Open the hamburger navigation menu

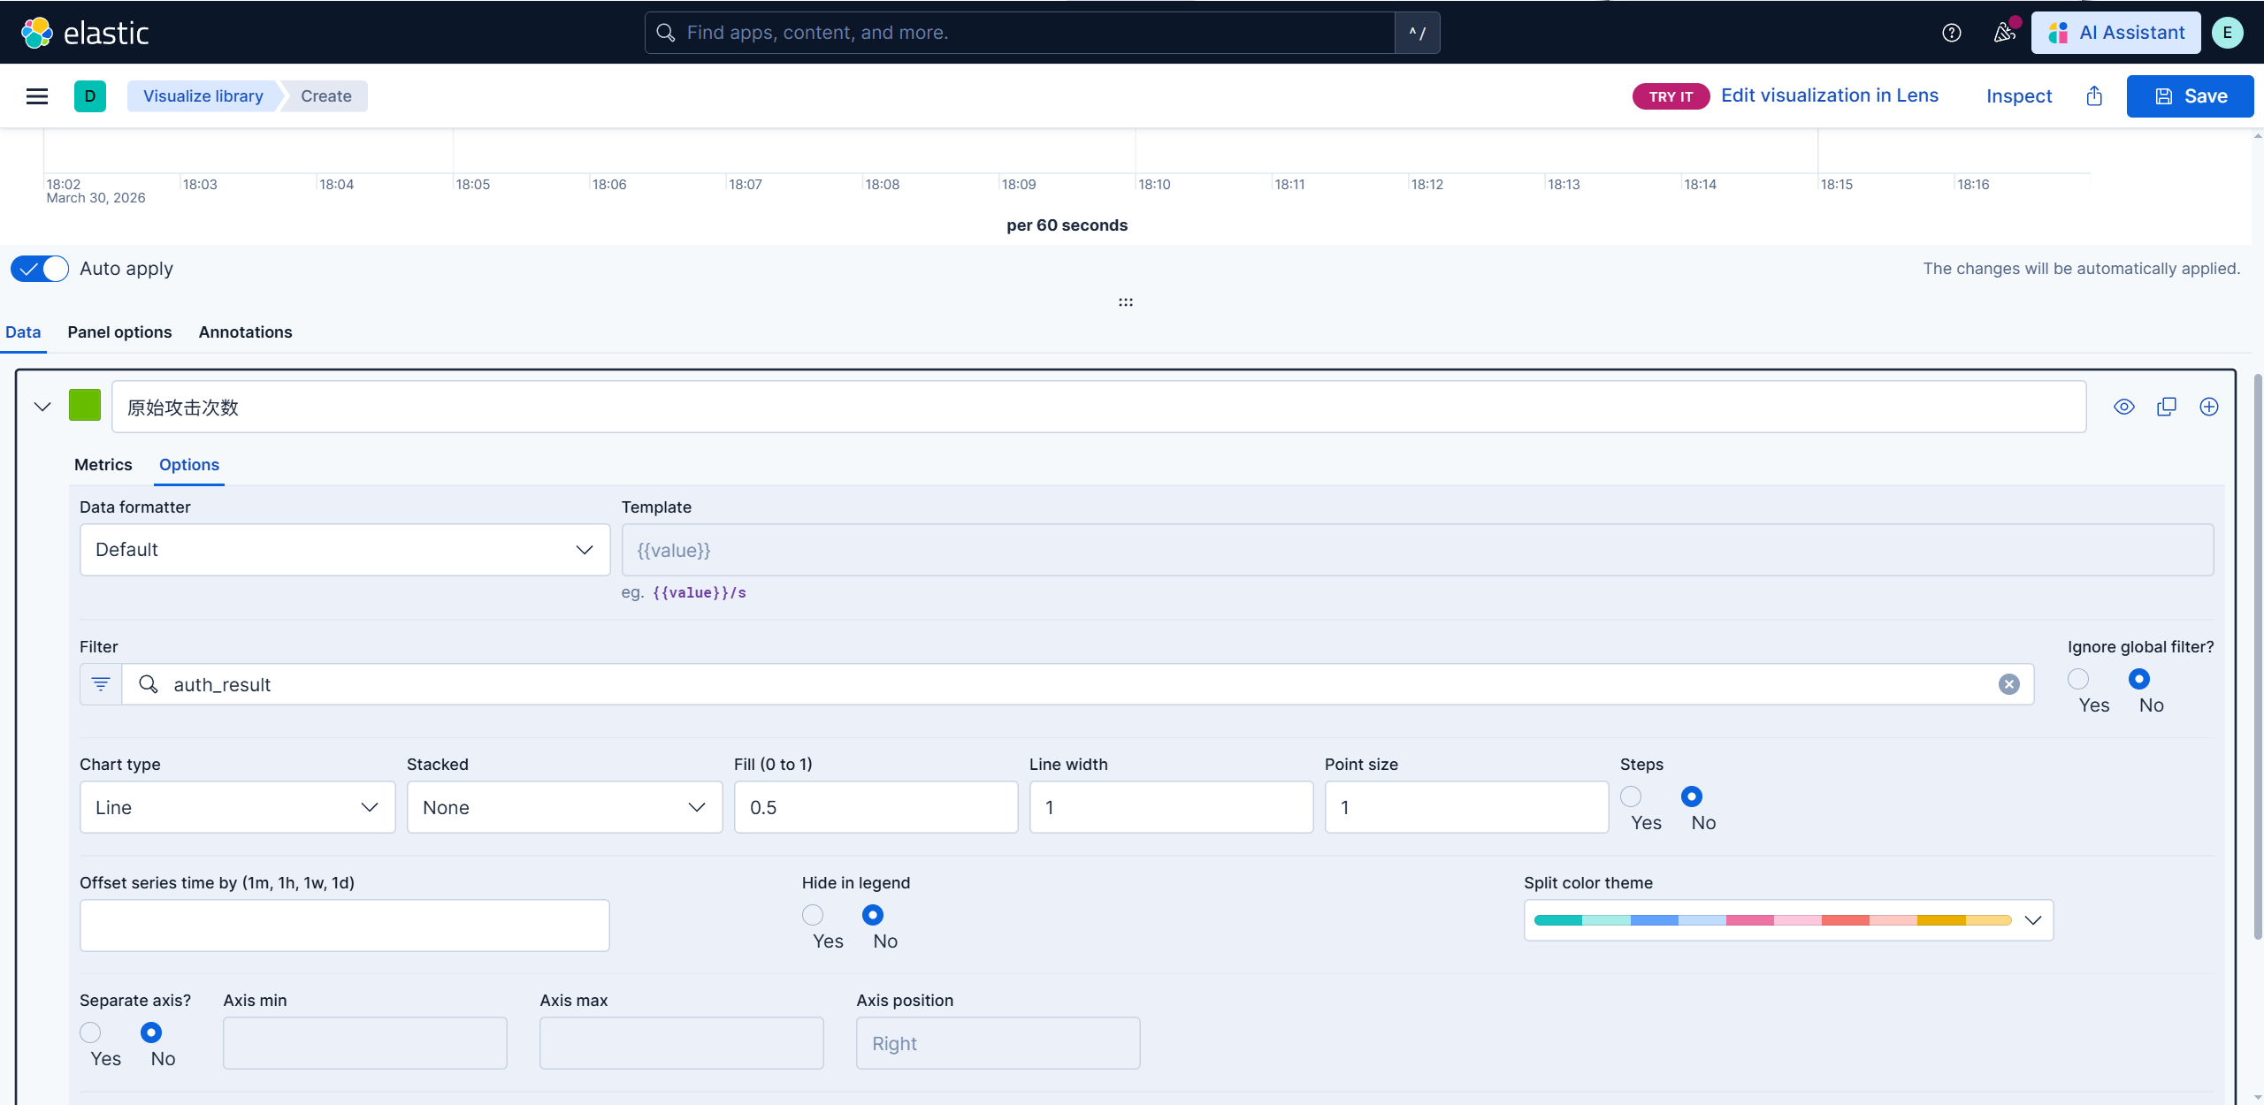click(37, 96)
